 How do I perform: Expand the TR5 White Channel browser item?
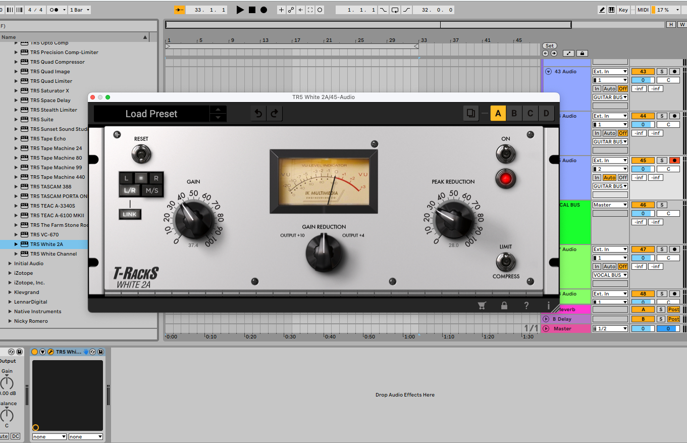tap(16, 254)
